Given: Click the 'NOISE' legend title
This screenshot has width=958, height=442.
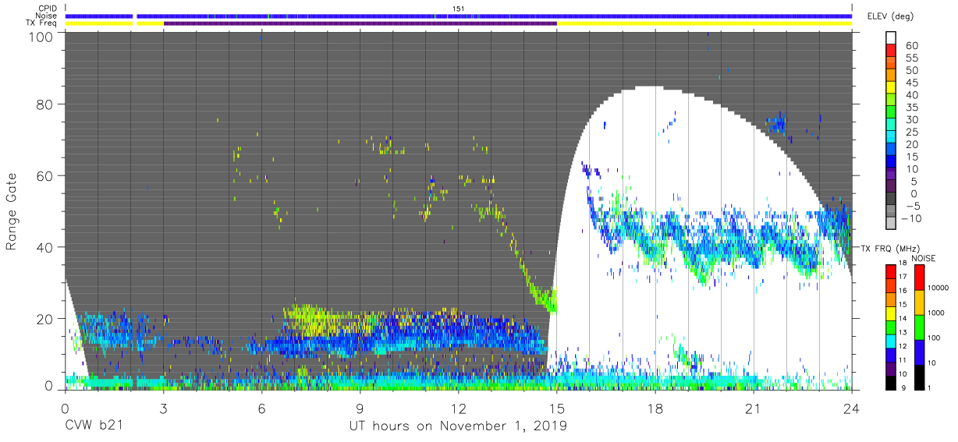Looking at the screenshot, I should (x=924, y=258).
